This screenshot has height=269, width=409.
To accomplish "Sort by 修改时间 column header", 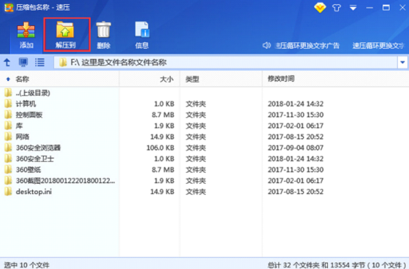I will point(281,79).
